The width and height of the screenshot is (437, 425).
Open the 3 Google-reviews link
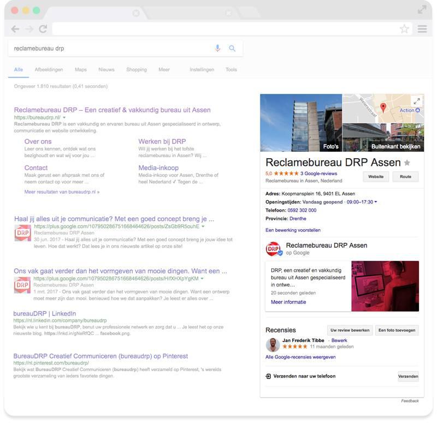point(318,173)
